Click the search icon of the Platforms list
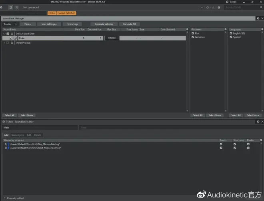Image resolution: width=264 pixels, height=201 pixels. coord(226,29)
